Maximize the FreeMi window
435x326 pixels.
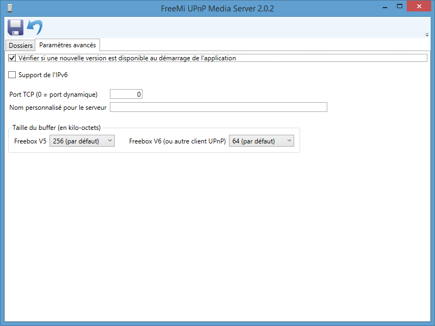coord(400,7)
